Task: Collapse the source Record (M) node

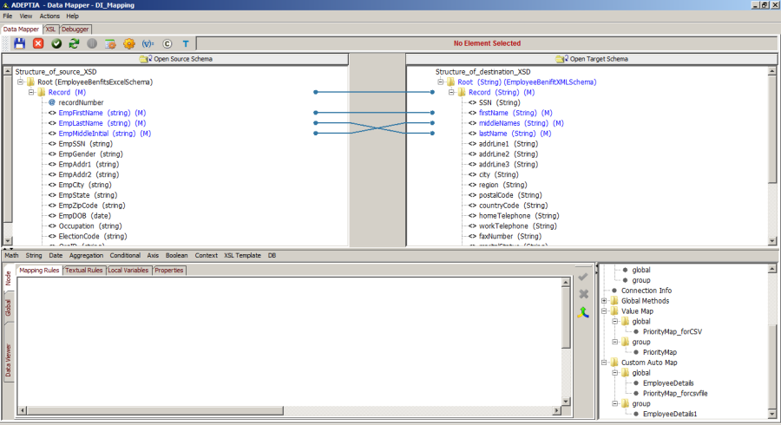Action: (30, 92)
